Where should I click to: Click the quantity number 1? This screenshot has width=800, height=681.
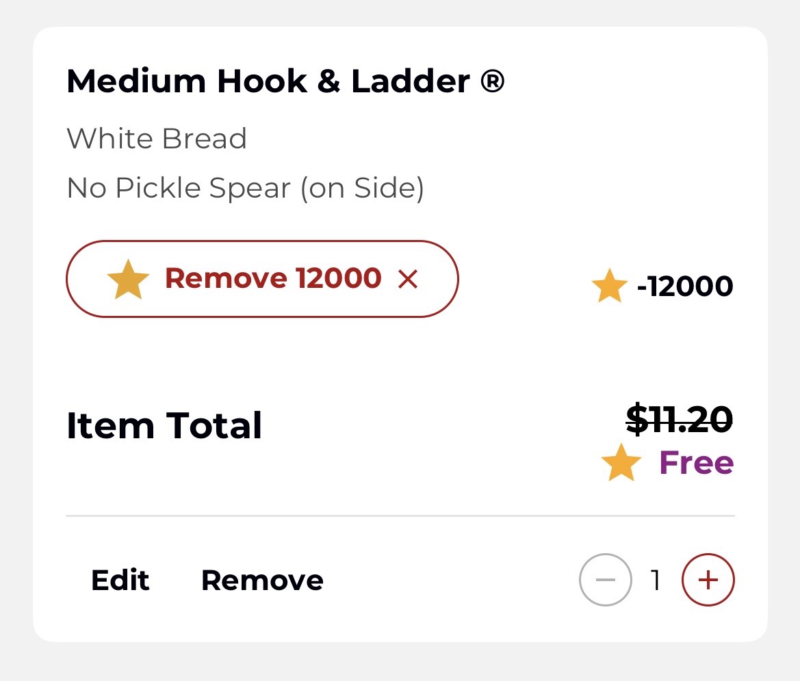pos(656,580)
